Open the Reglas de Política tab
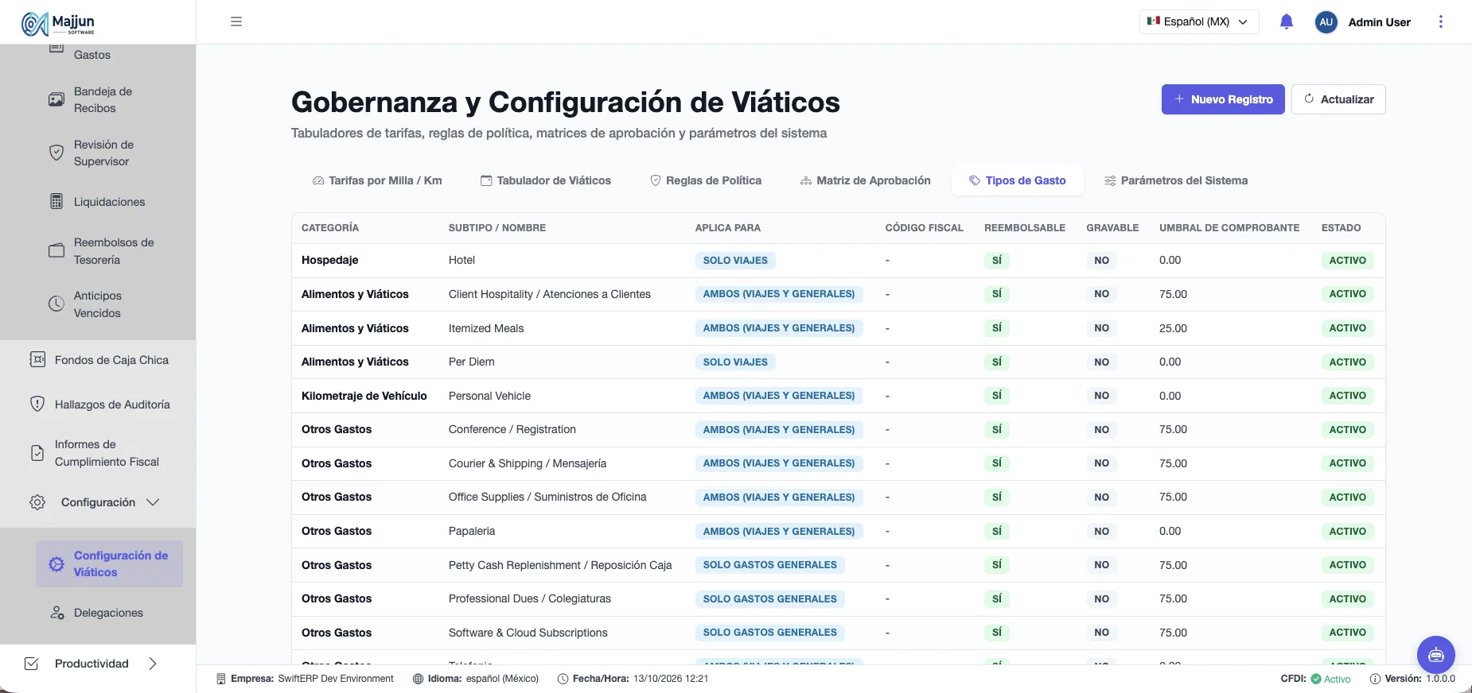This screenshot has height=693, width=1472. (706, 180)
